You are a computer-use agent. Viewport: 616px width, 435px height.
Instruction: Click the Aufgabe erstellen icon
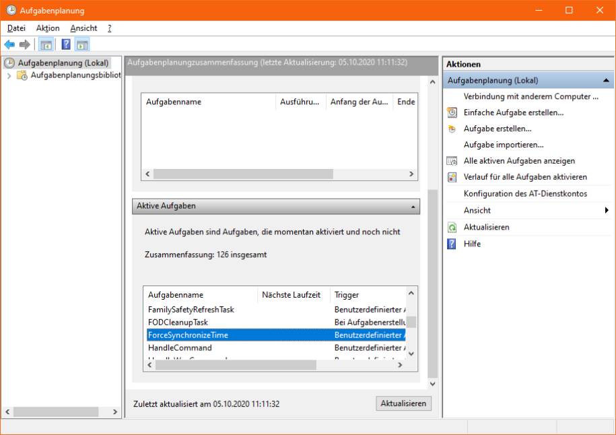(452, 129)
